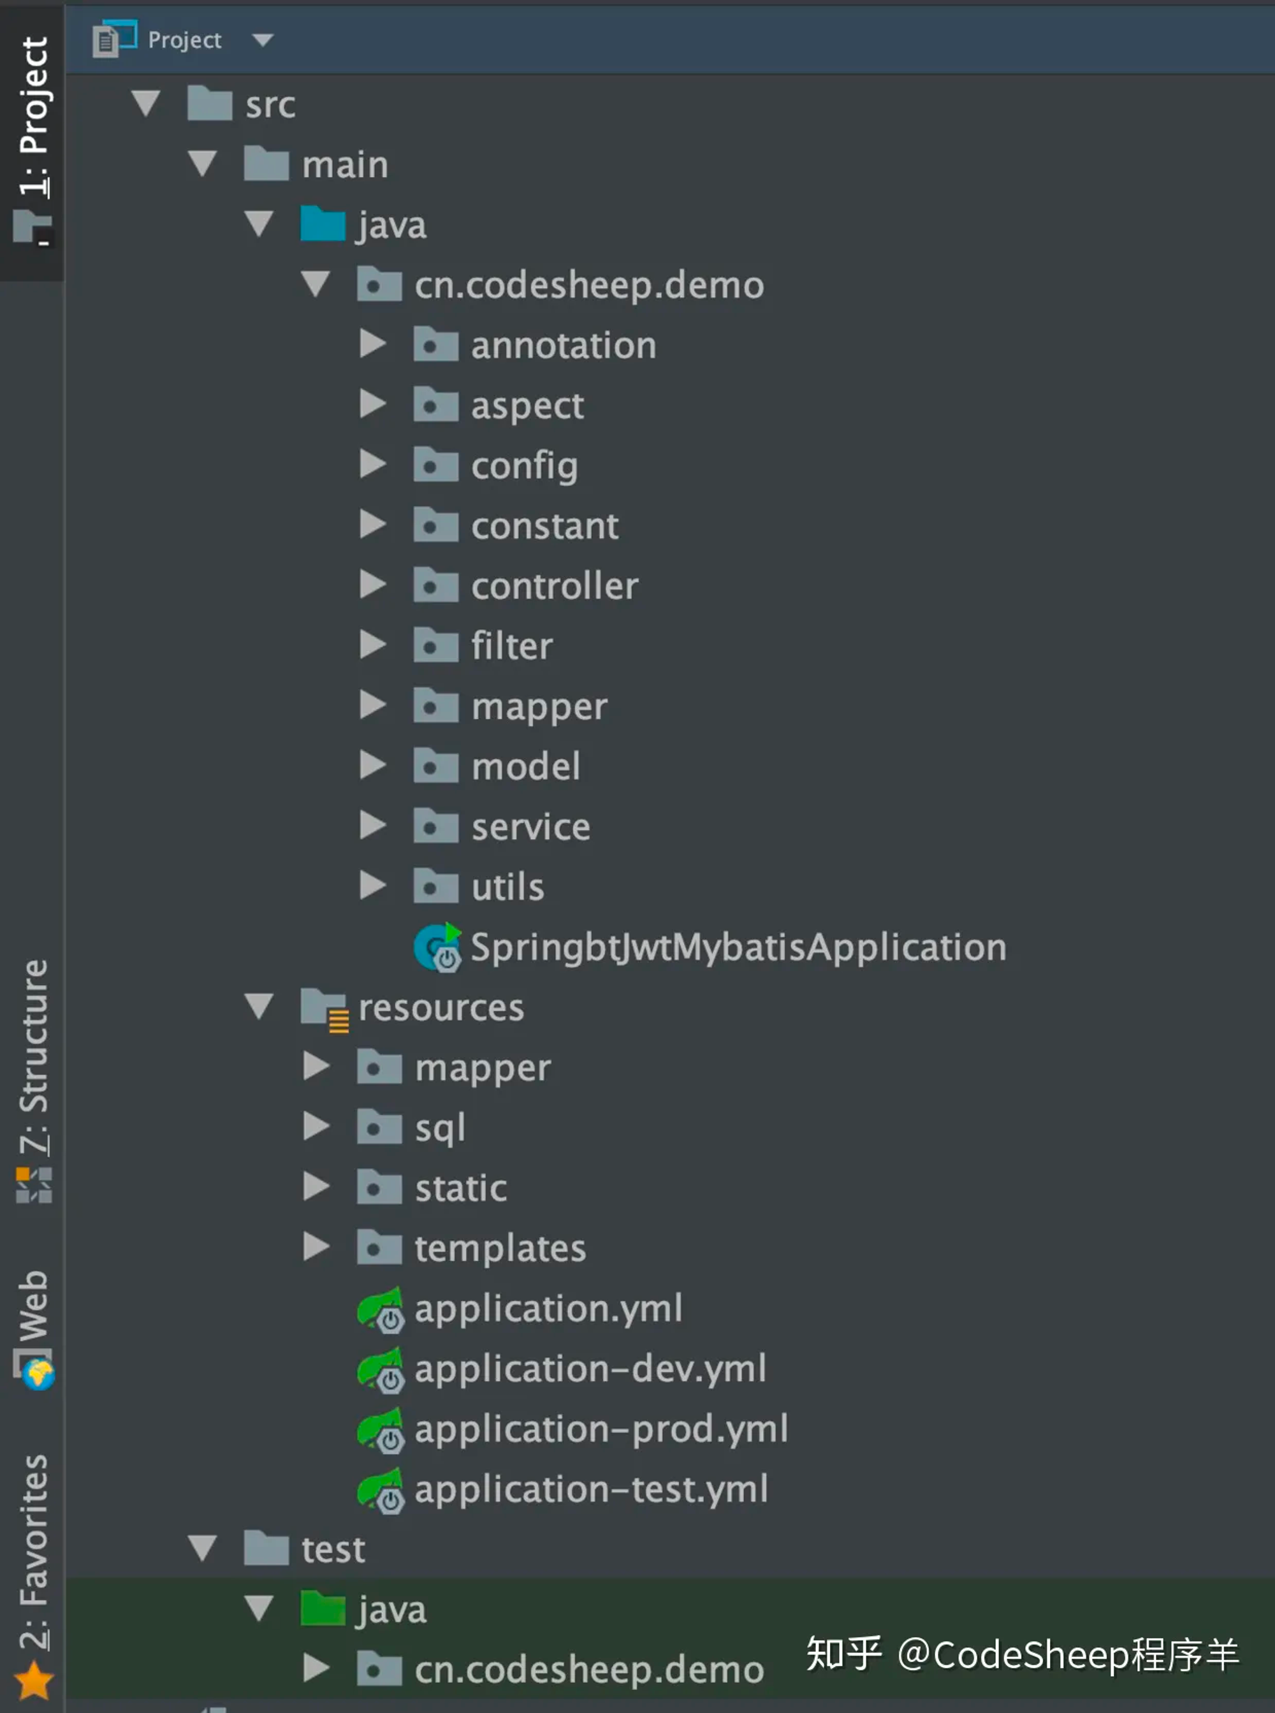Expand the filter package arrow

point(373,645)
